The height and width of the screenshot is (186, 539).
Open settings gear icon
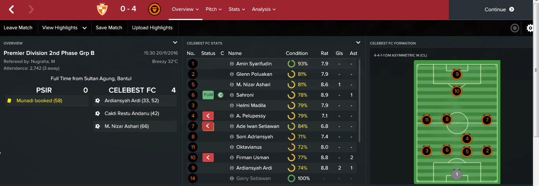[x=531, y=28]
